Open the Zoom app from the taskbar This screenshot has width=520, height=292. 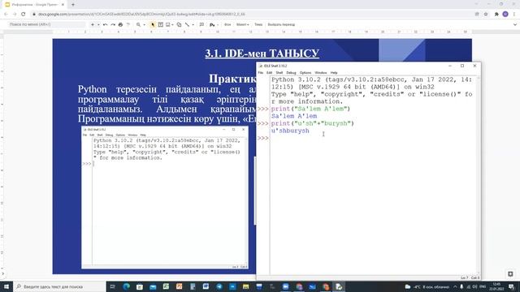tap(285, 286)
